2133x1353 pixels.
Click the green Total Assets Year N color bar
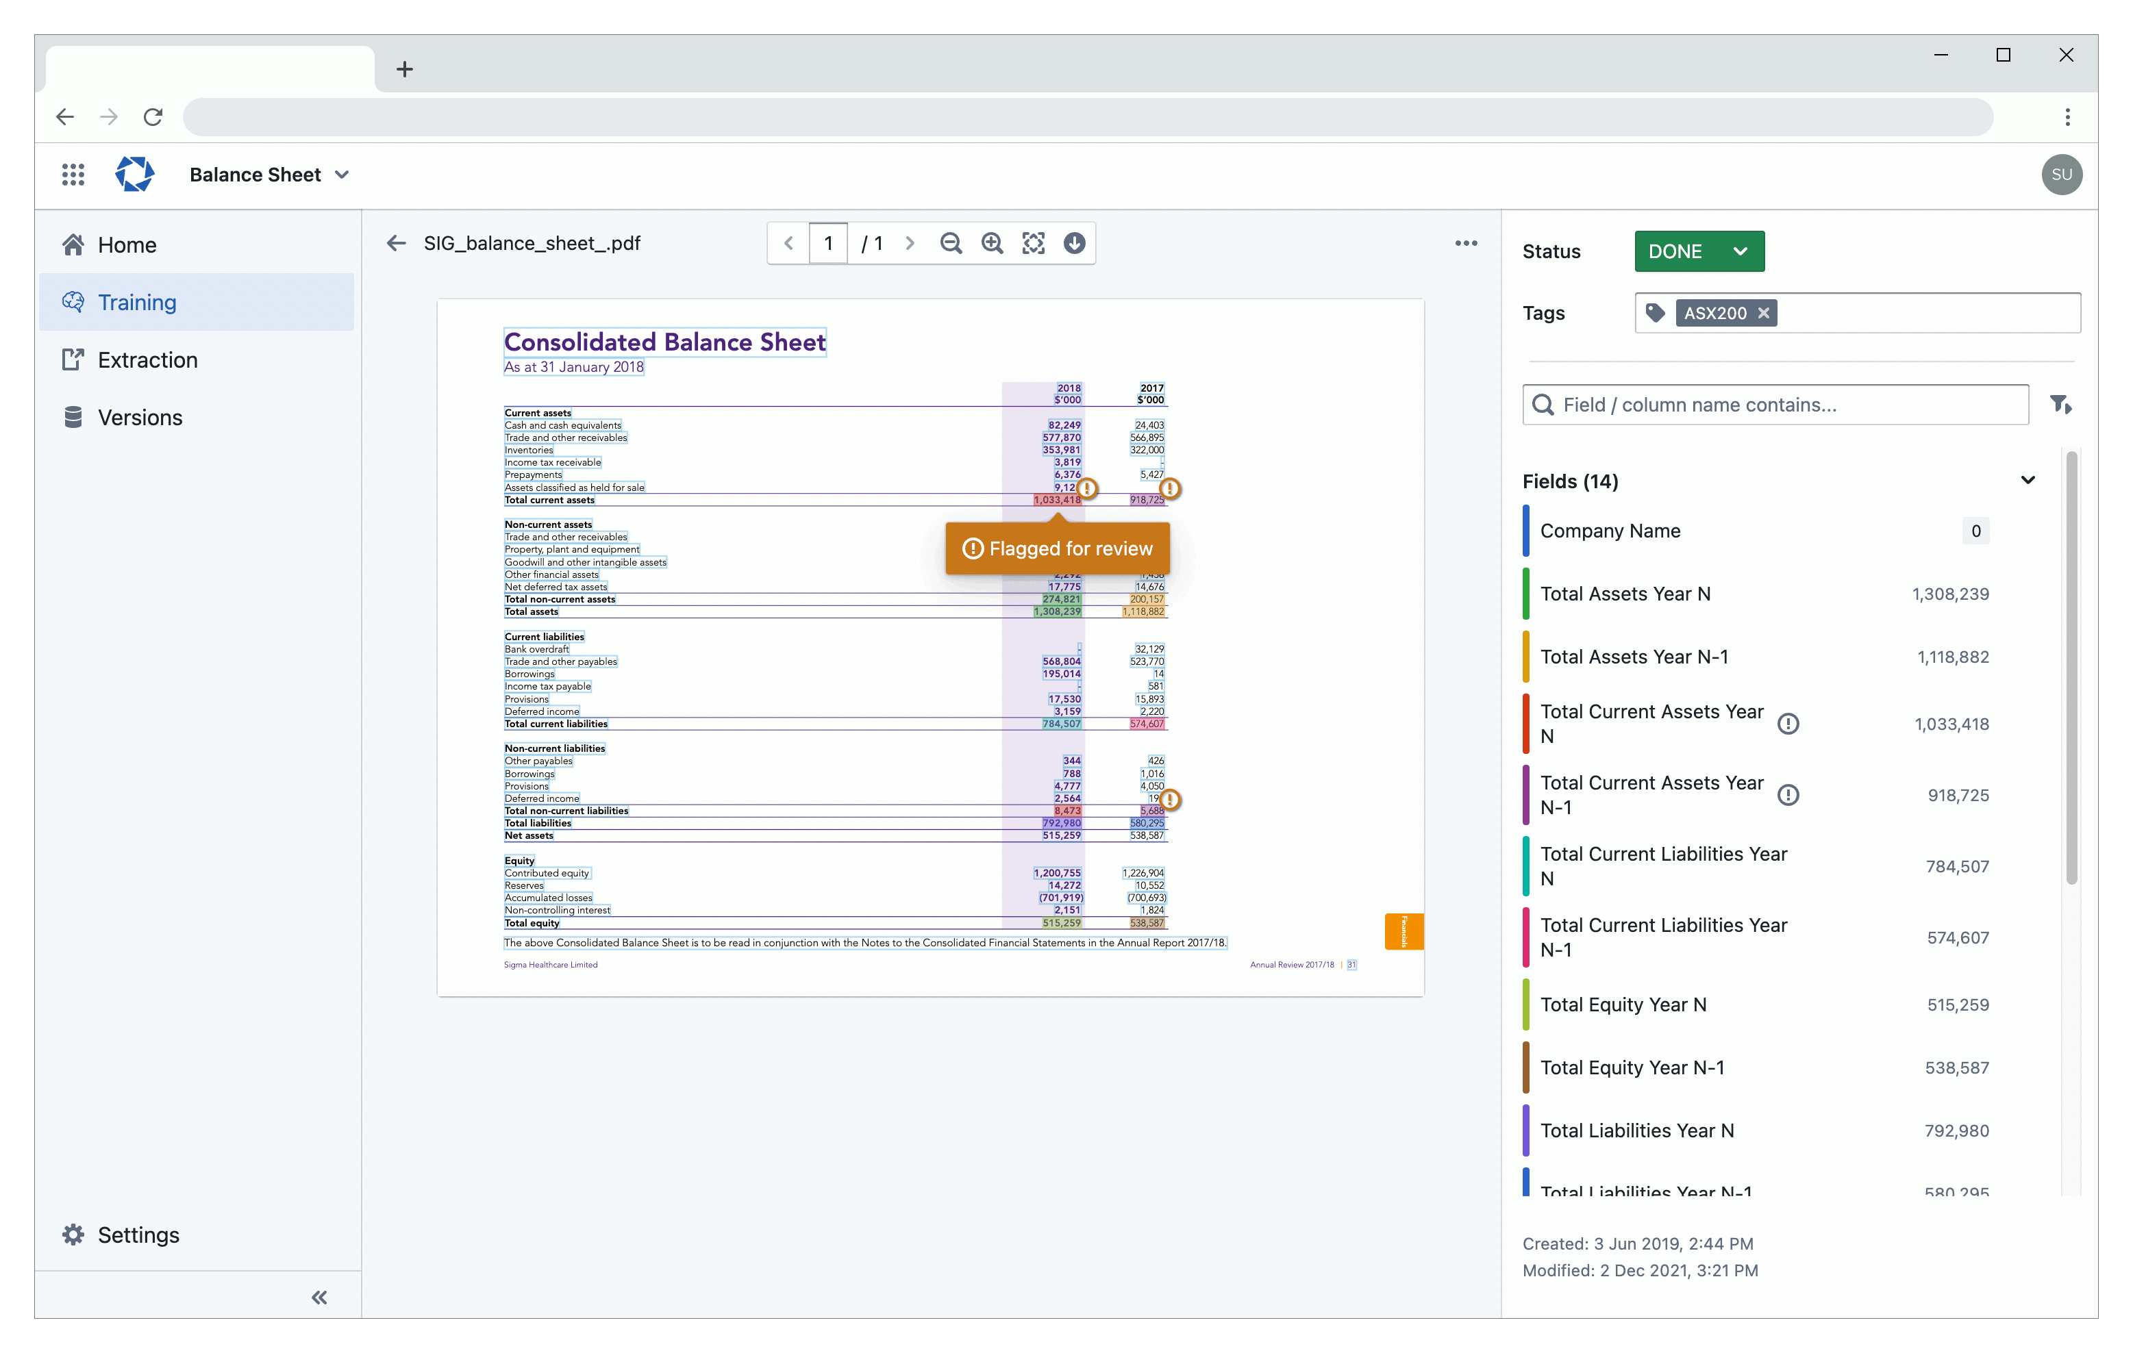coord(1525,593)
